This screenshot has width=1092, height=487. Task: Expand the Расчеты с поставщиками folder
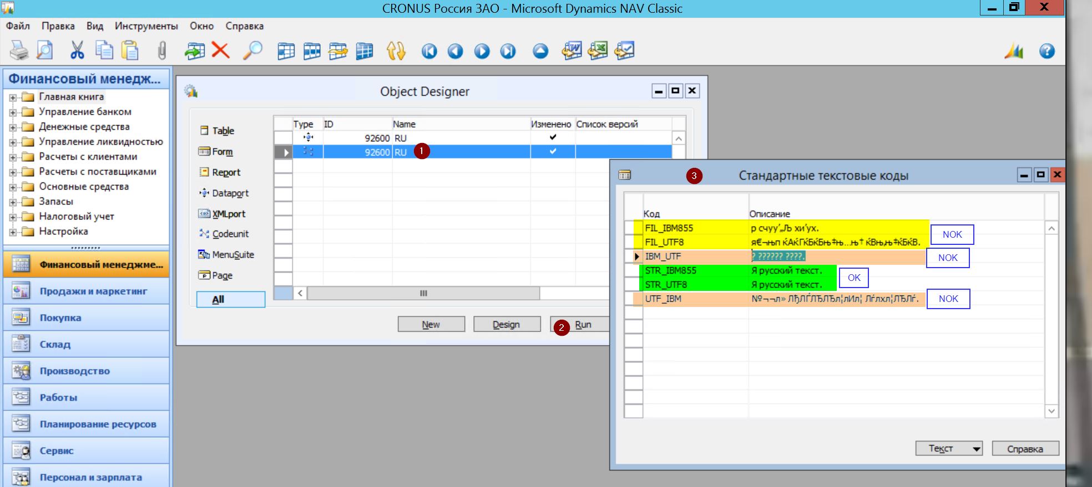click(13, 172)
